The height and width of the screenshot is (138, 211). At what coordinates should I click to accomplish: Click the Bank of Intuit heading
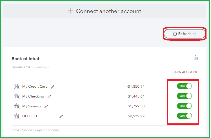[x=25, y=59]
